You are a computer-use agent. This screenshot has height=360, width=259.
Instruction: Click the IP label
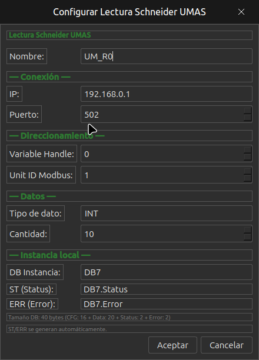click(14, 94)
